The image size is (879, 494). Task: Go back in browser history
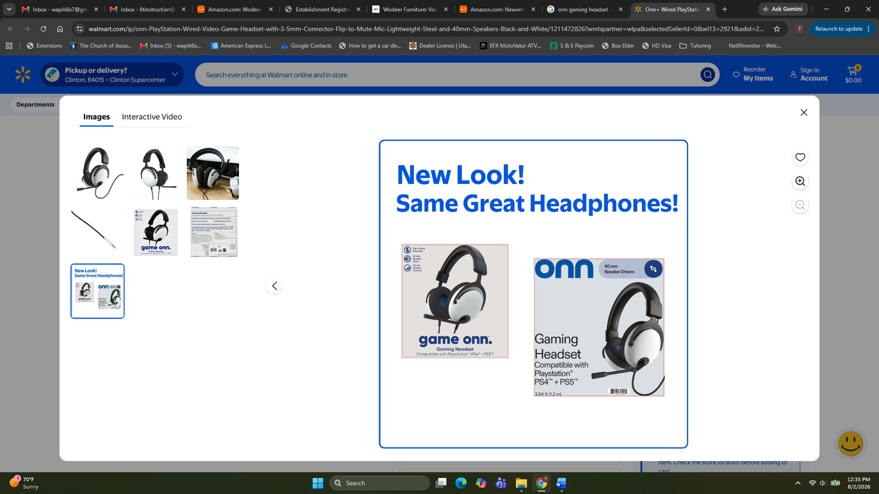tap(10, 29)
